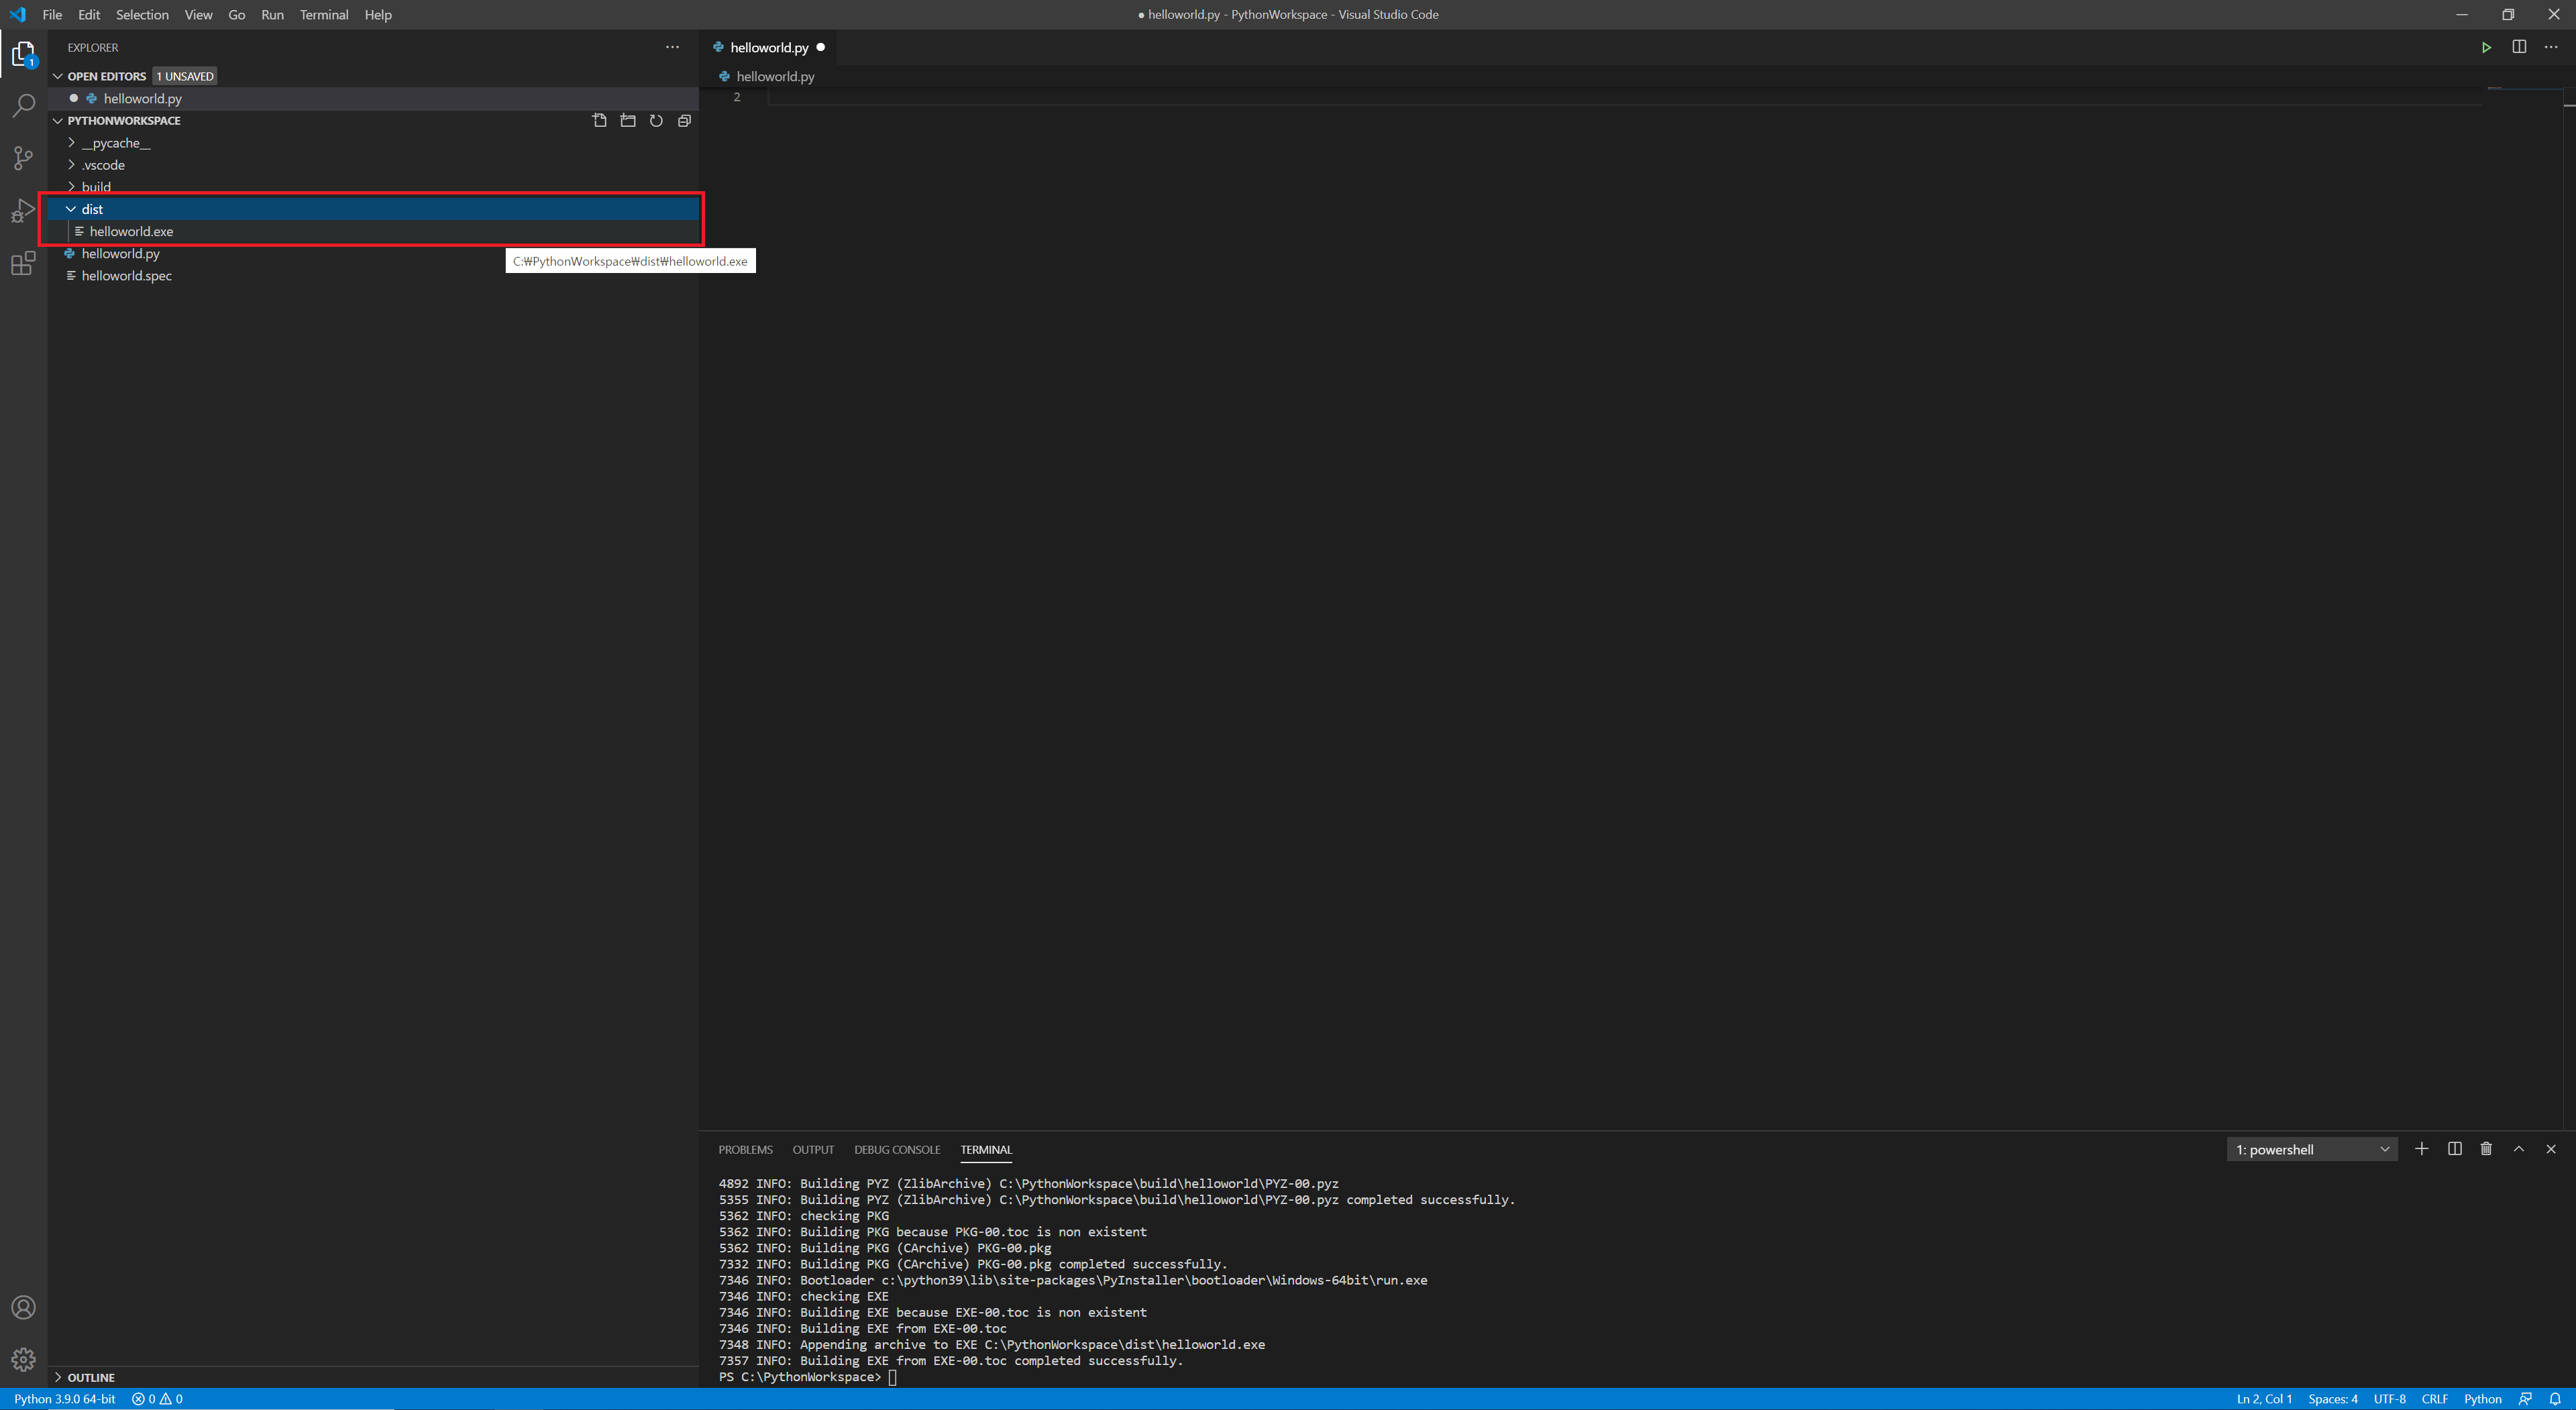Image resolution: width=2576 pixels, height=1410 pixels.
Task: Click the New File icon in explorer
Action: click(599, 120)
